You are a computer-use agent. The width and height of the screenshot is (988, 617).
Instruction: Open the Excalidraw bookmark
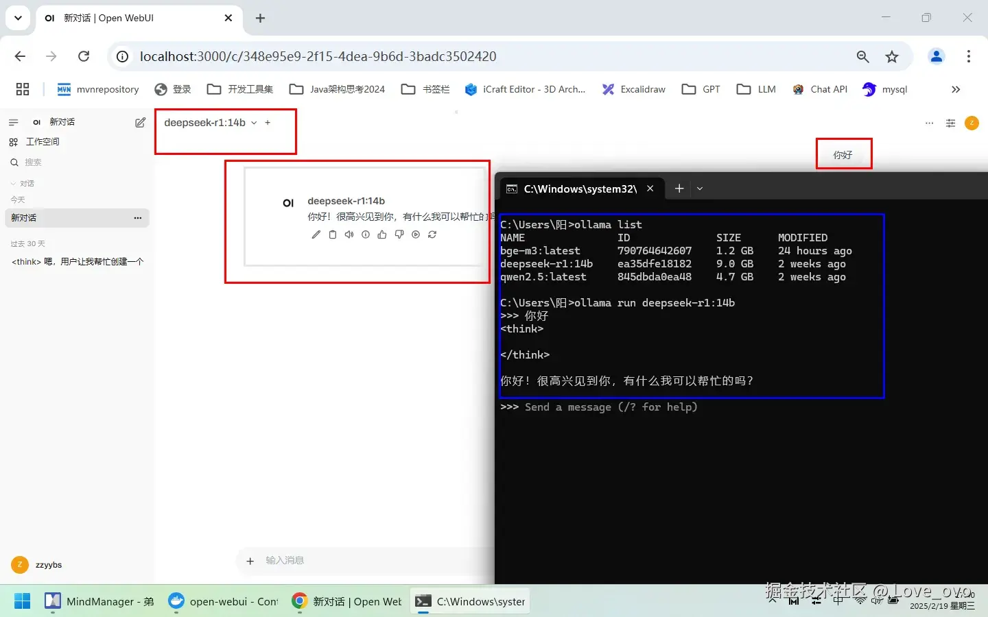click(634, 89)
